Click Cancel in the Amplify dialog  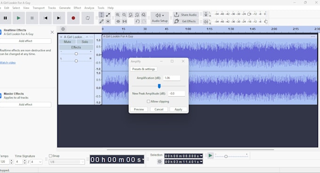159,109
